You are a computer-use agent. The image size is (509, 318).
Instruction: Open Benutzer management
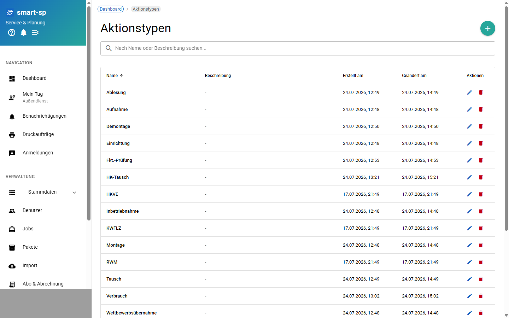tap(43, 211)
